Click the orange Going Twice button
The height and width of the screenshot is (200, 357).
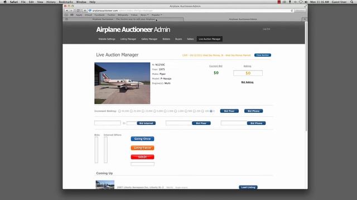pyautogui.click(x=142, y=148)
